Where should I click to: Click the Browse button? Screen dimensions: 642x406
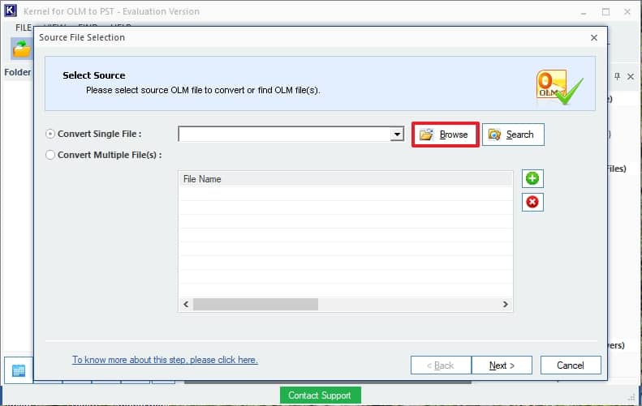pos(445,135)
